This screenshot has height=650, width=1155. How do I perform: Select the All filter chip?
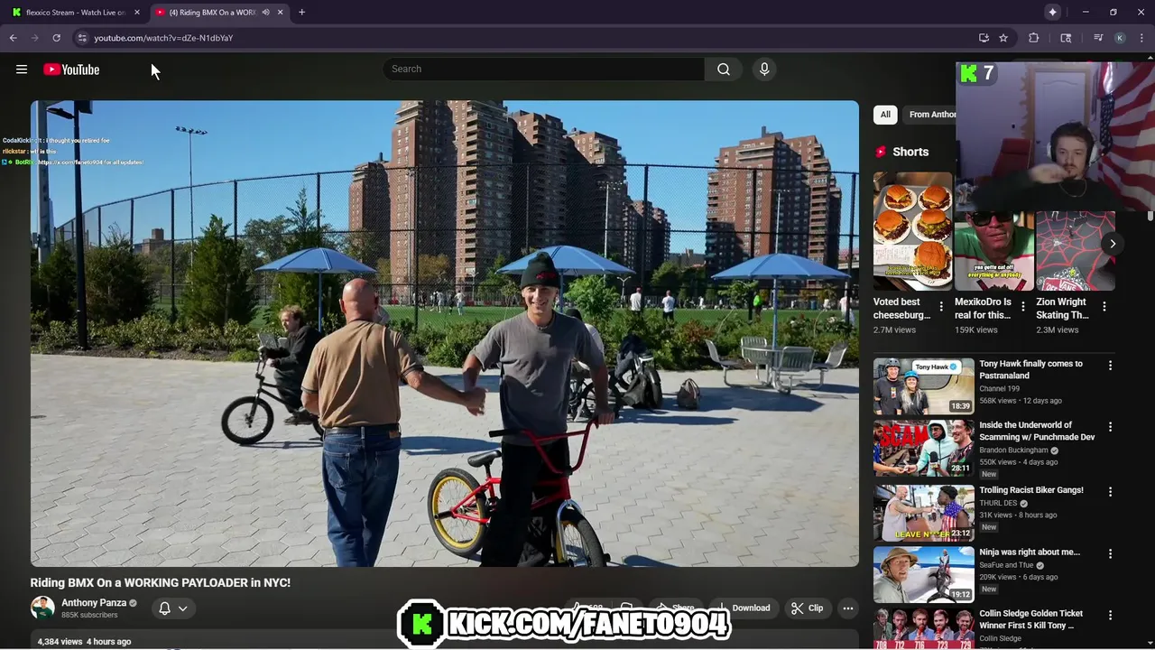885,115
